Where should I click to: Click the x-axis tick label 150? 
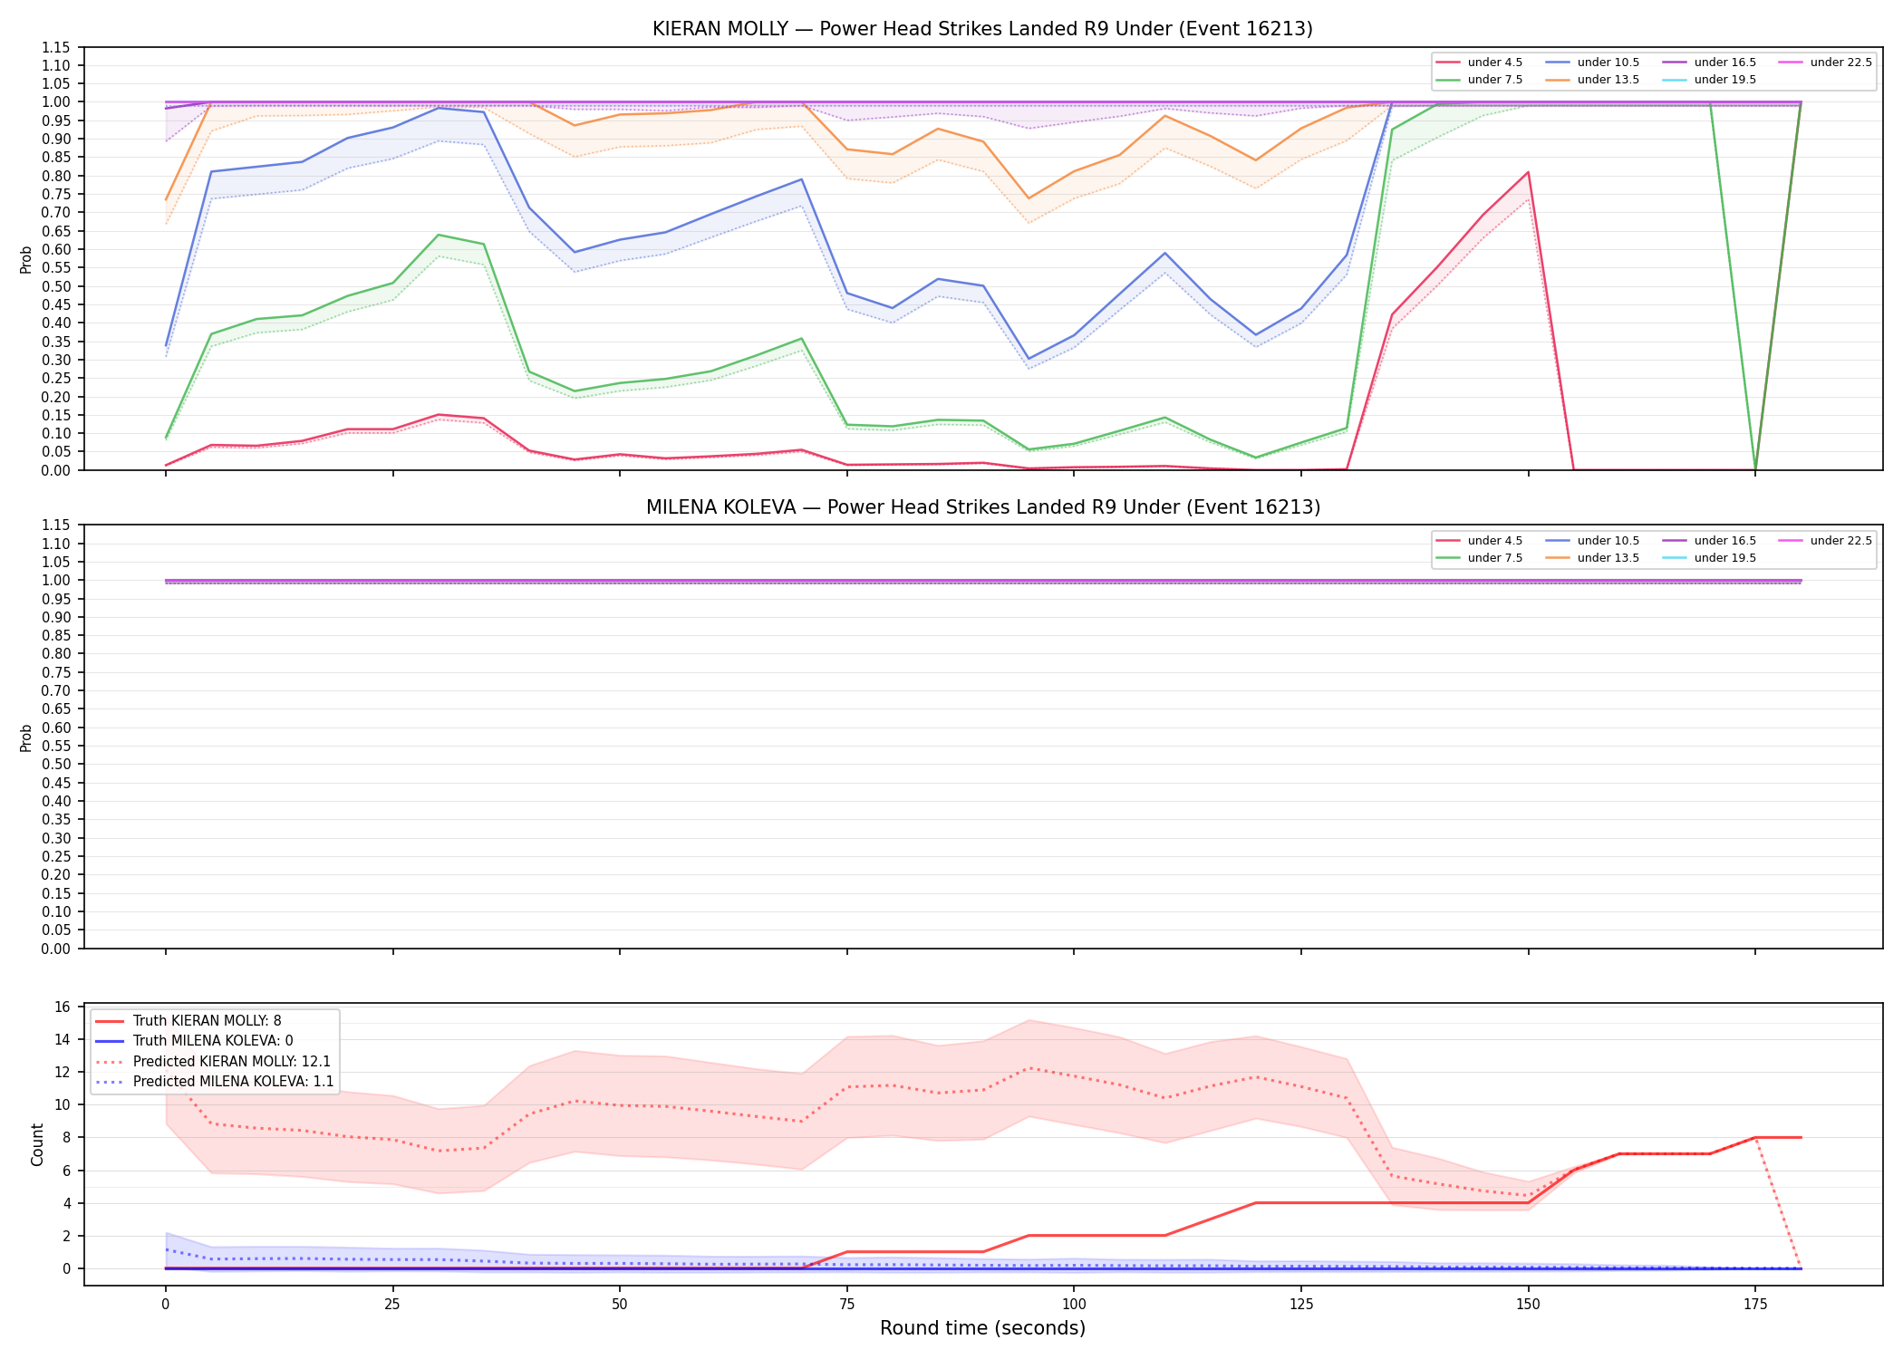click(x=1528, y=1305)
